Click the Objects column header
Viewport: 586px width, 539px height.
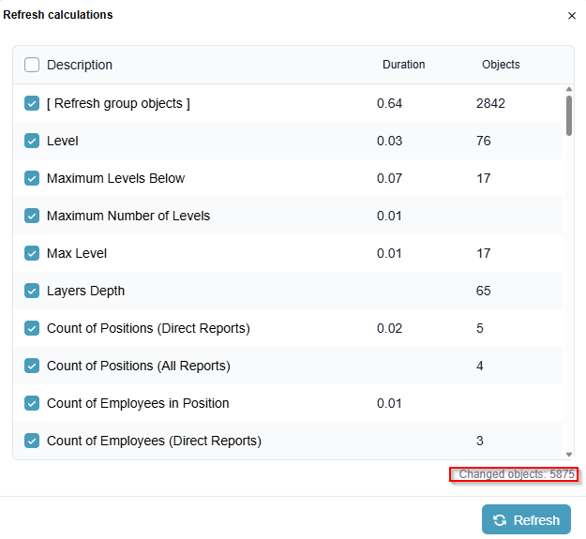coord(501,65)
